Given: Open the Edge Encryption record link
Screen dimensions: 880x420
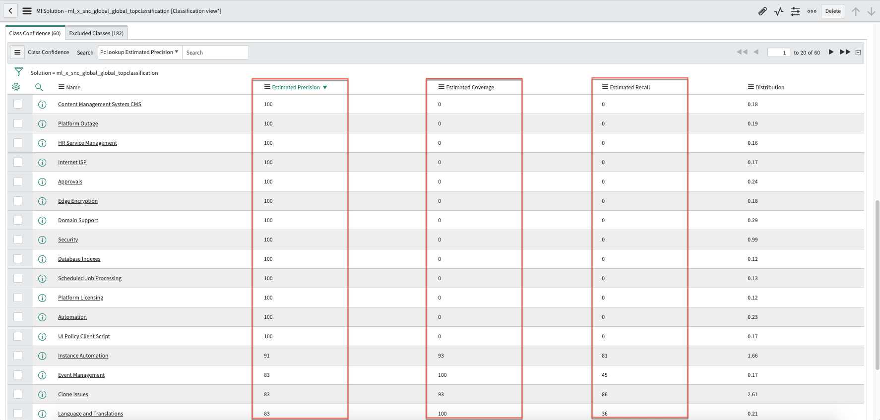Looking at the screenshot, I should click(x=78, y=201).
